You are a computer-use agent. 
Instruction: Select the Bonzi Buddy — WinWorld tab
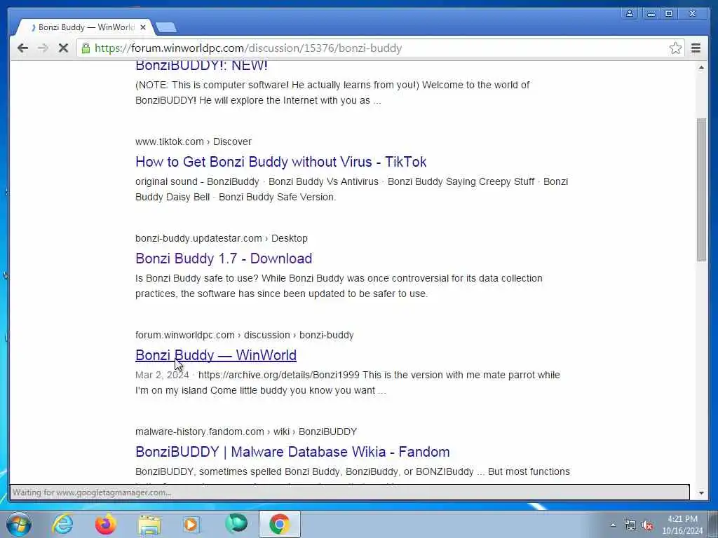tap(85, 27)
